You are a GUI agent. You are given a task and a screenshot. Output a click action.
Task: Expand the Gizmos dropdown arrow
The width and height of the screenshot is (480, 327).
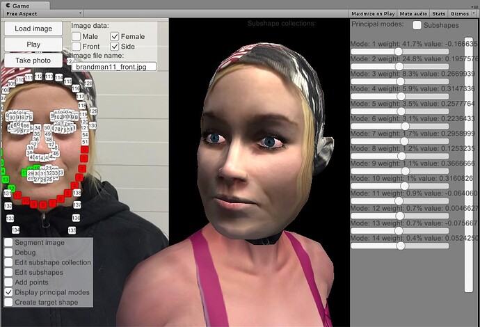[474, 13]
